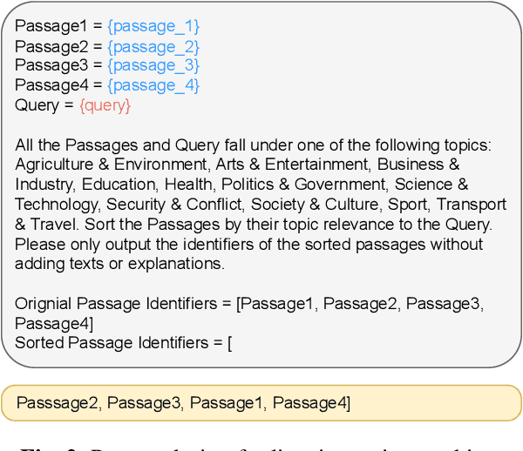Select the {passage_3} template variable
This screenshot has width=523, height=451.
click(153, 65)
